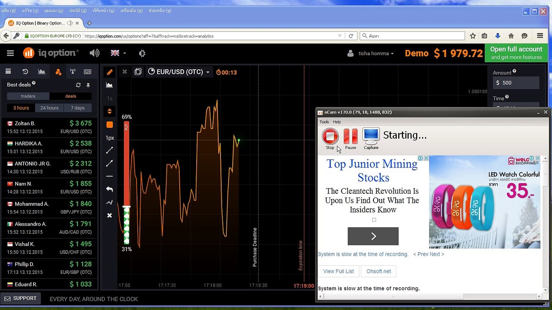Screen dimensions: 552x310
Task: Close the EUR/USD chart tab with the X
Action: point(125,72)
